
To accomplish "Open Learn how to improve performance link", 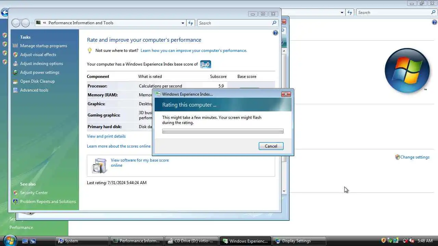I will point(194,51).
